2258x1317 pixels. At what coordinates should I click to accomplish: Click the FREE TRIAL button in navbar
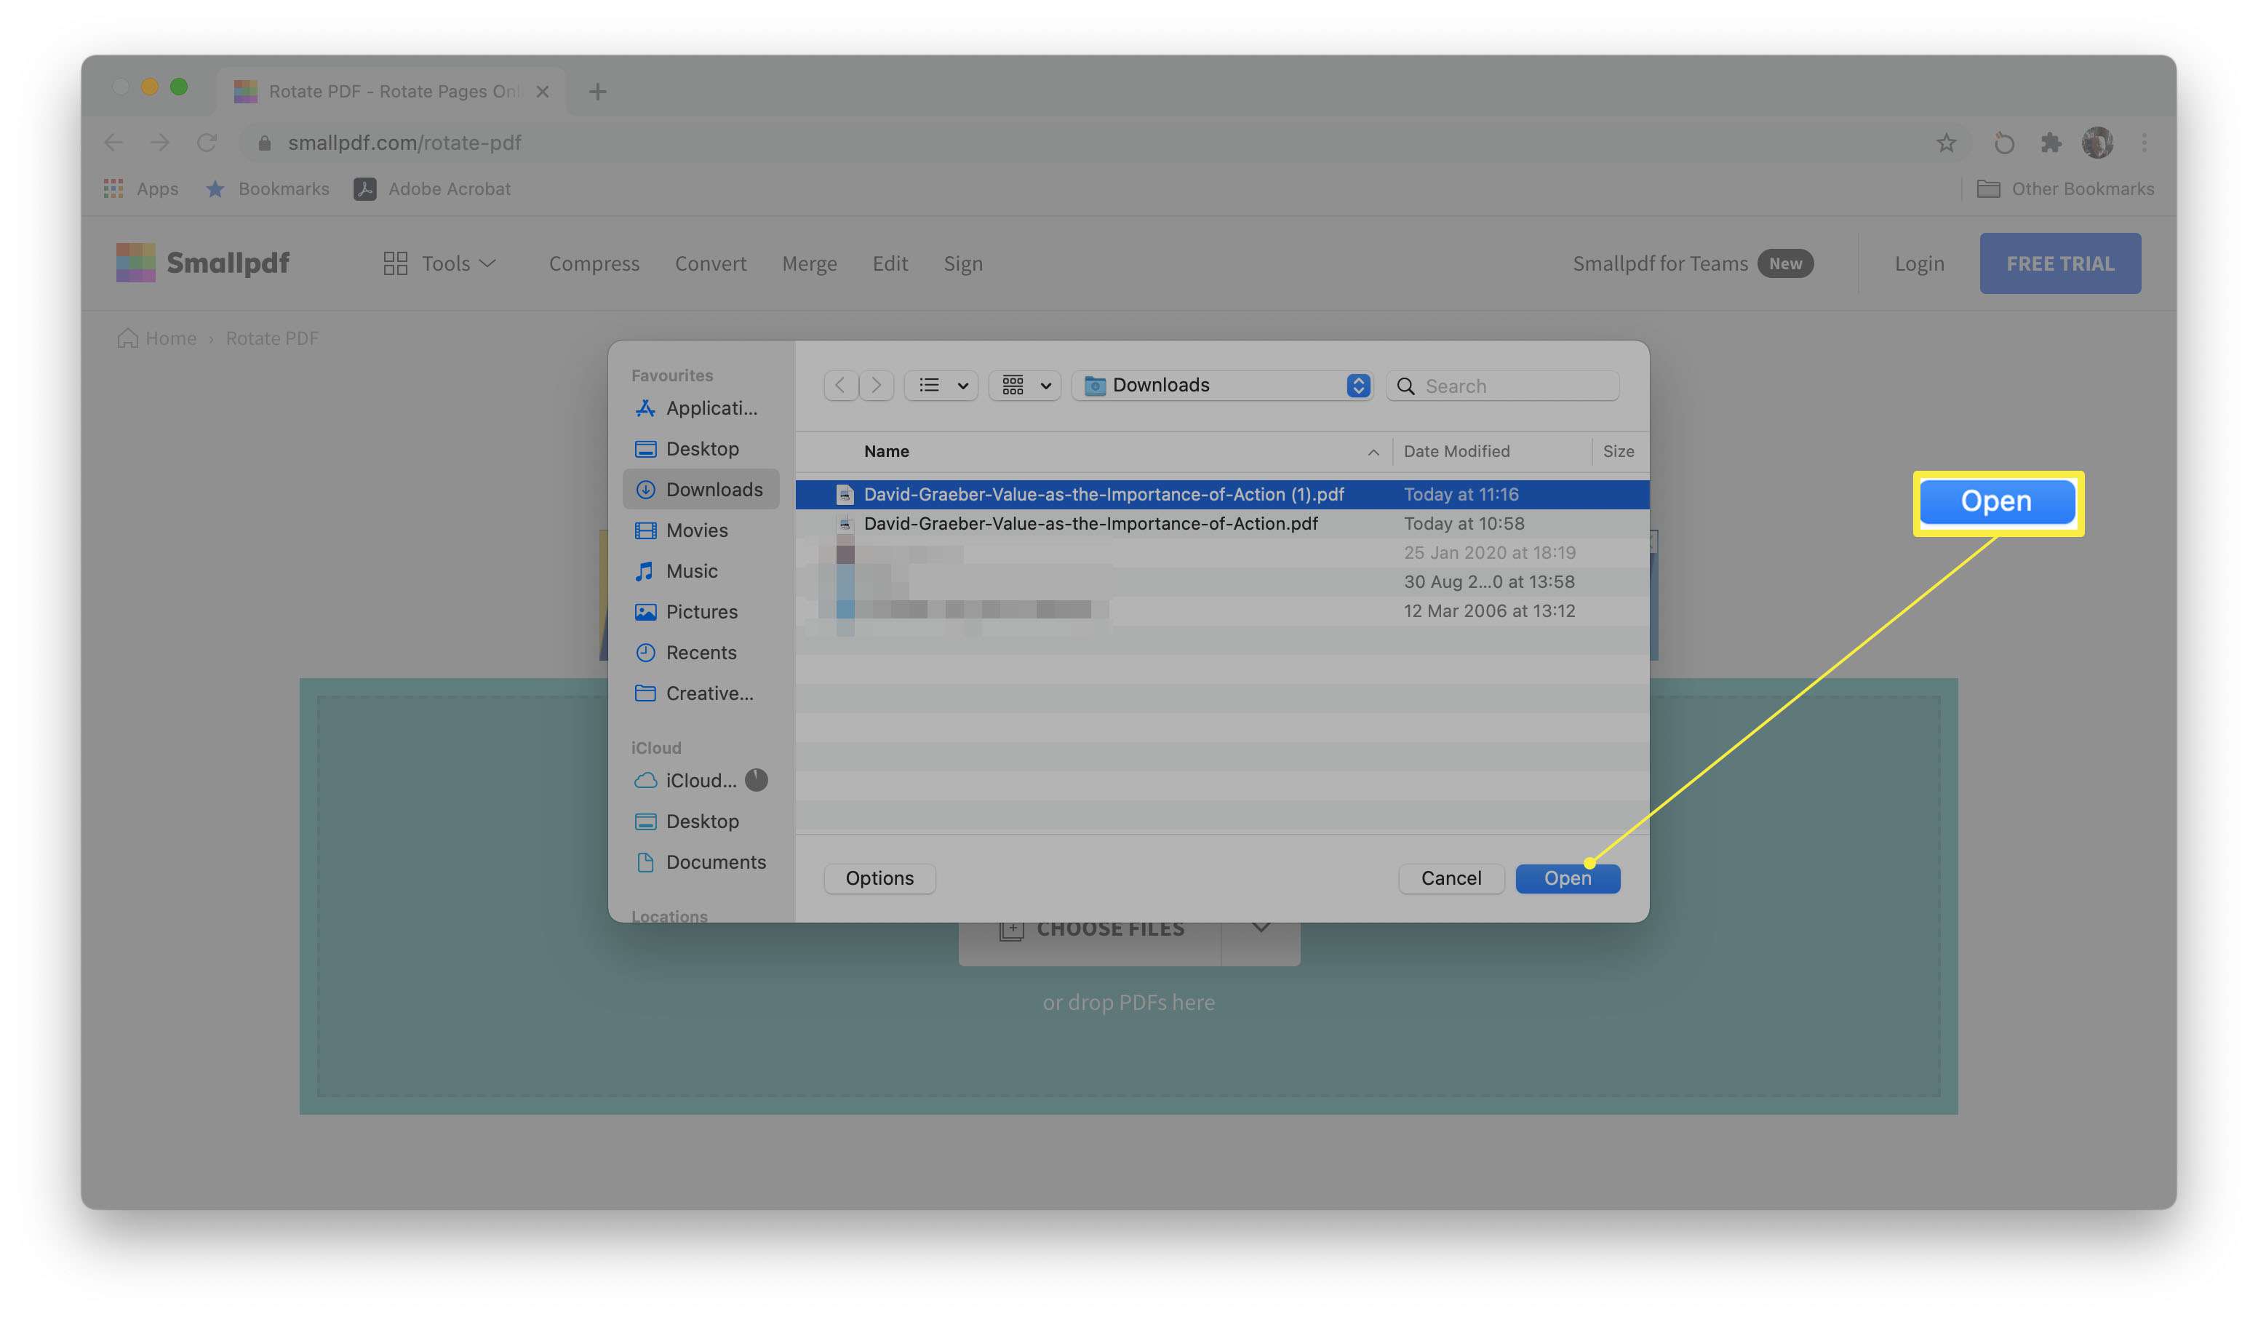pyautogui.click(x=2059, y=262)
